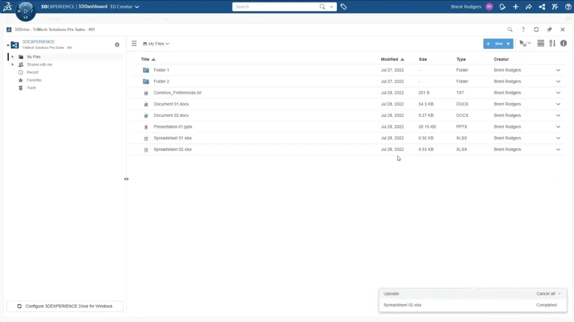Viewport: 574px width, 322px height.
Task: Click the plus add icon in top bar
Action: pos(516,7)
